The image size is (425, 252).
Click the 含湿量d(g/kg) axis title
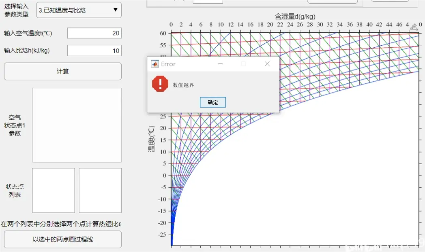[295, 17]
